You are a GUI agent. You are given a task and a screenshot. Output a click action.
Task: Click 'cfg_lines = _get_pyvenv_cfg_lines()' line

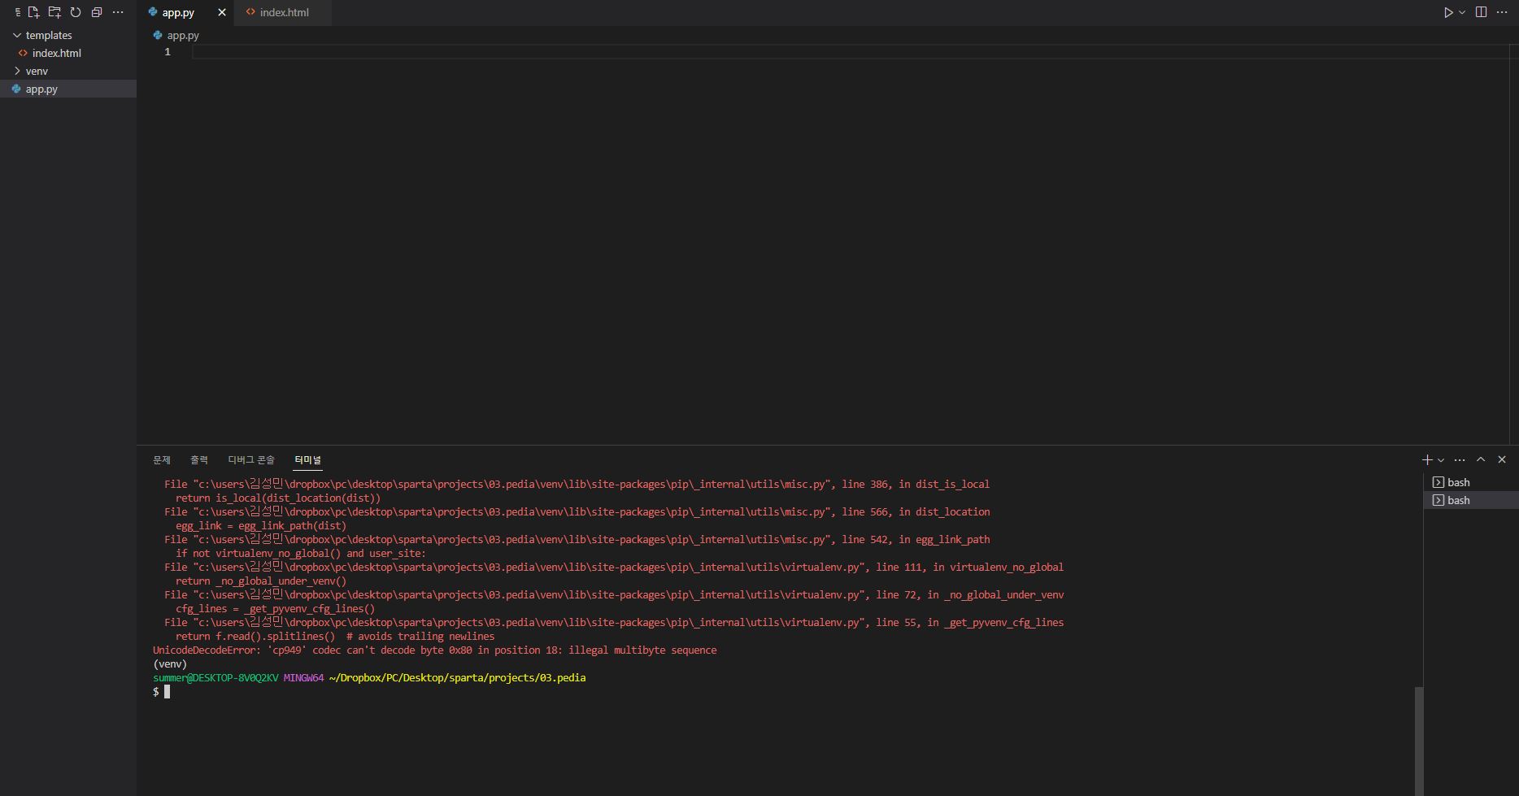coord(275,608)
